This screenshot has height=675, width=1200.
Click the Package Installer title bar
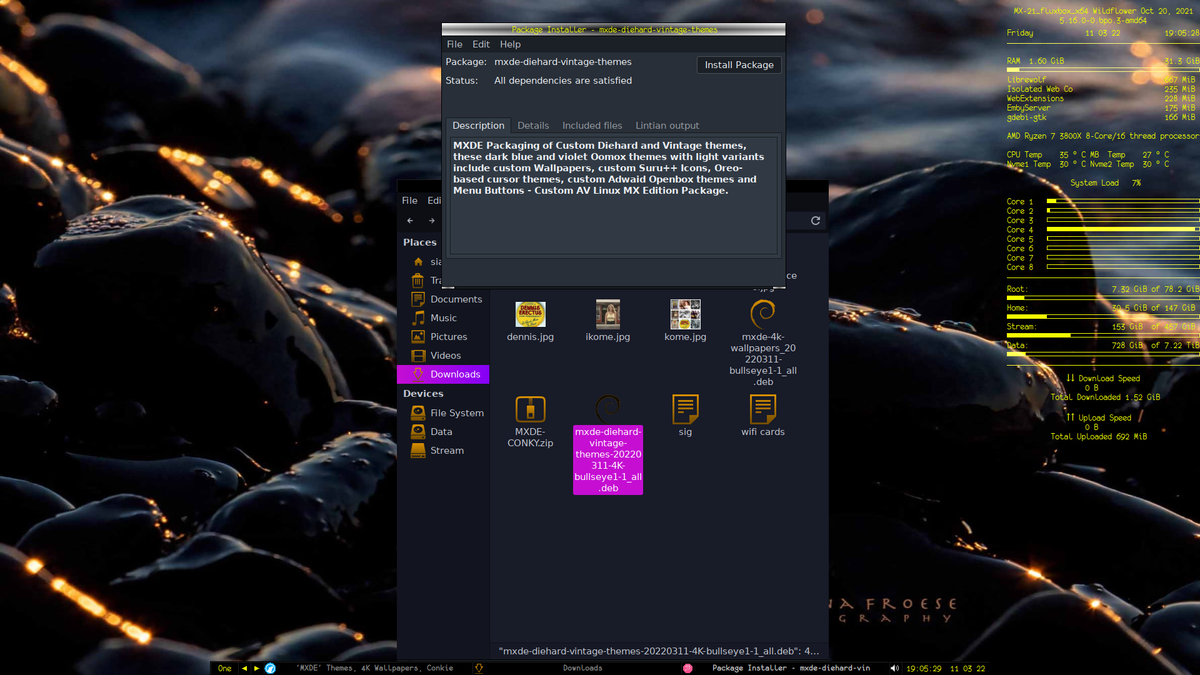(x=613, y=29)
